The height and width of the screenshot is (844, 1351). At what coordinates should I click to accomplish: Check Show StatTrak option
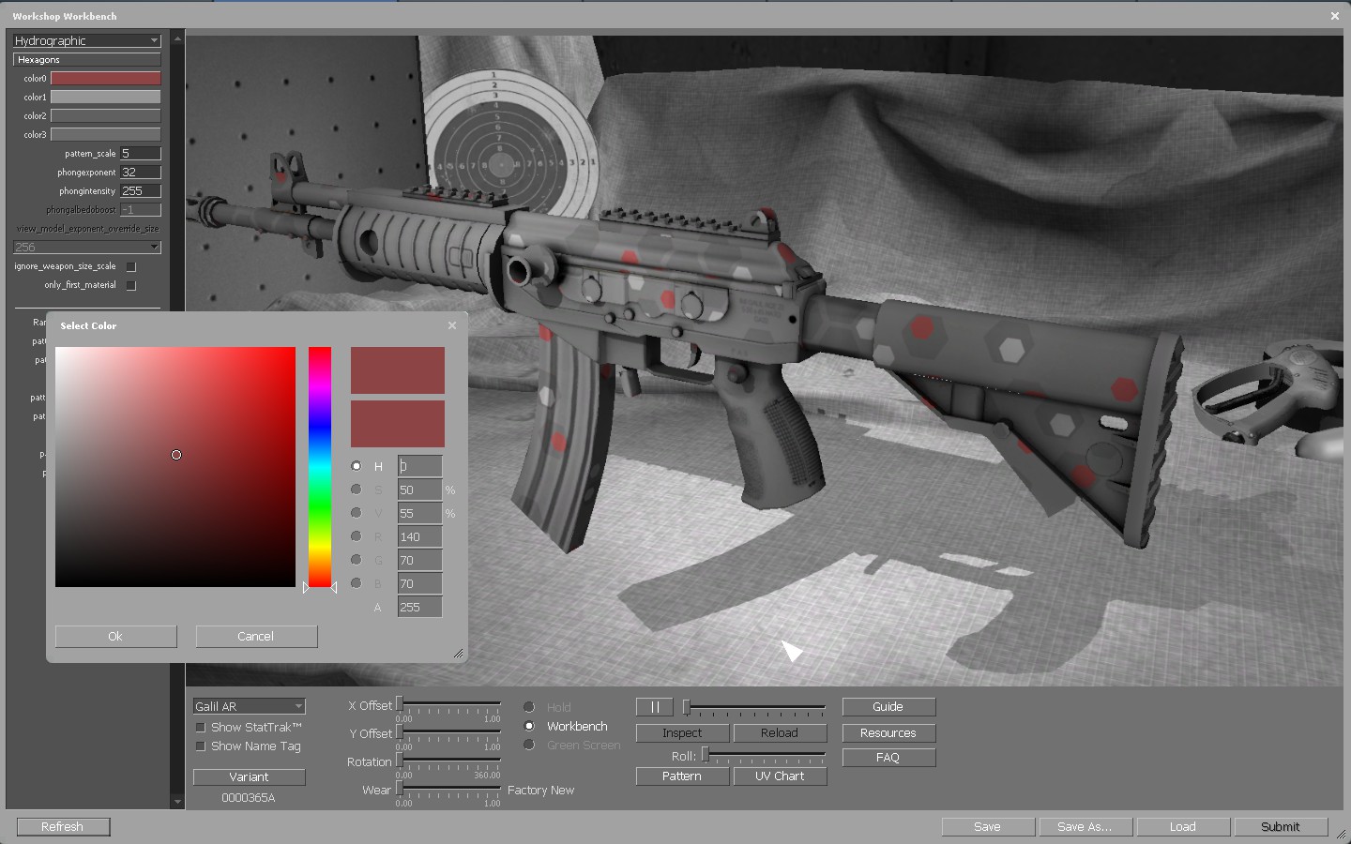(x=200, y=727)
